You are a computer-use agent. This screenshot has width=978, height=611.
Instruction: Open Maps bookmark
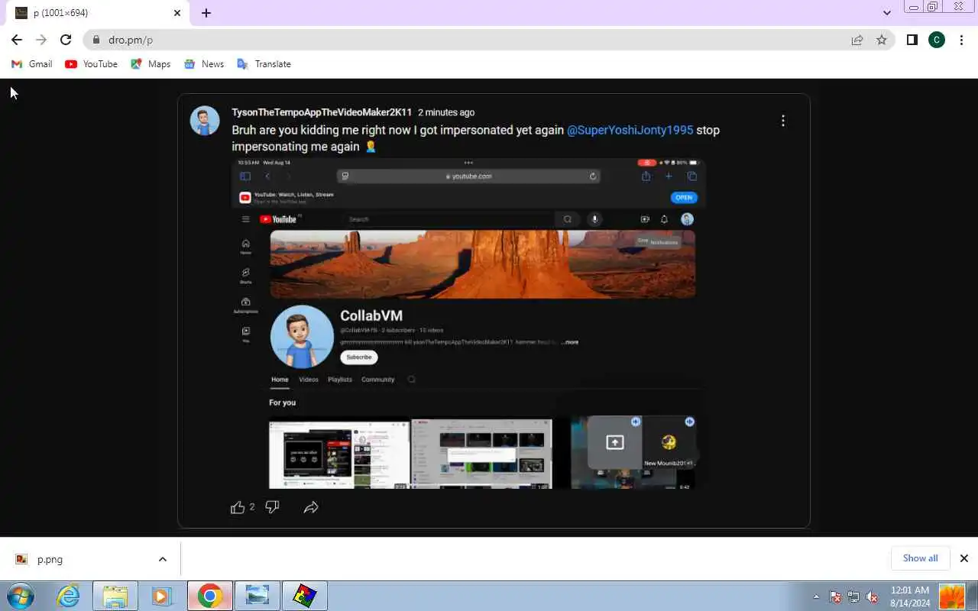(x=151, y=64)
